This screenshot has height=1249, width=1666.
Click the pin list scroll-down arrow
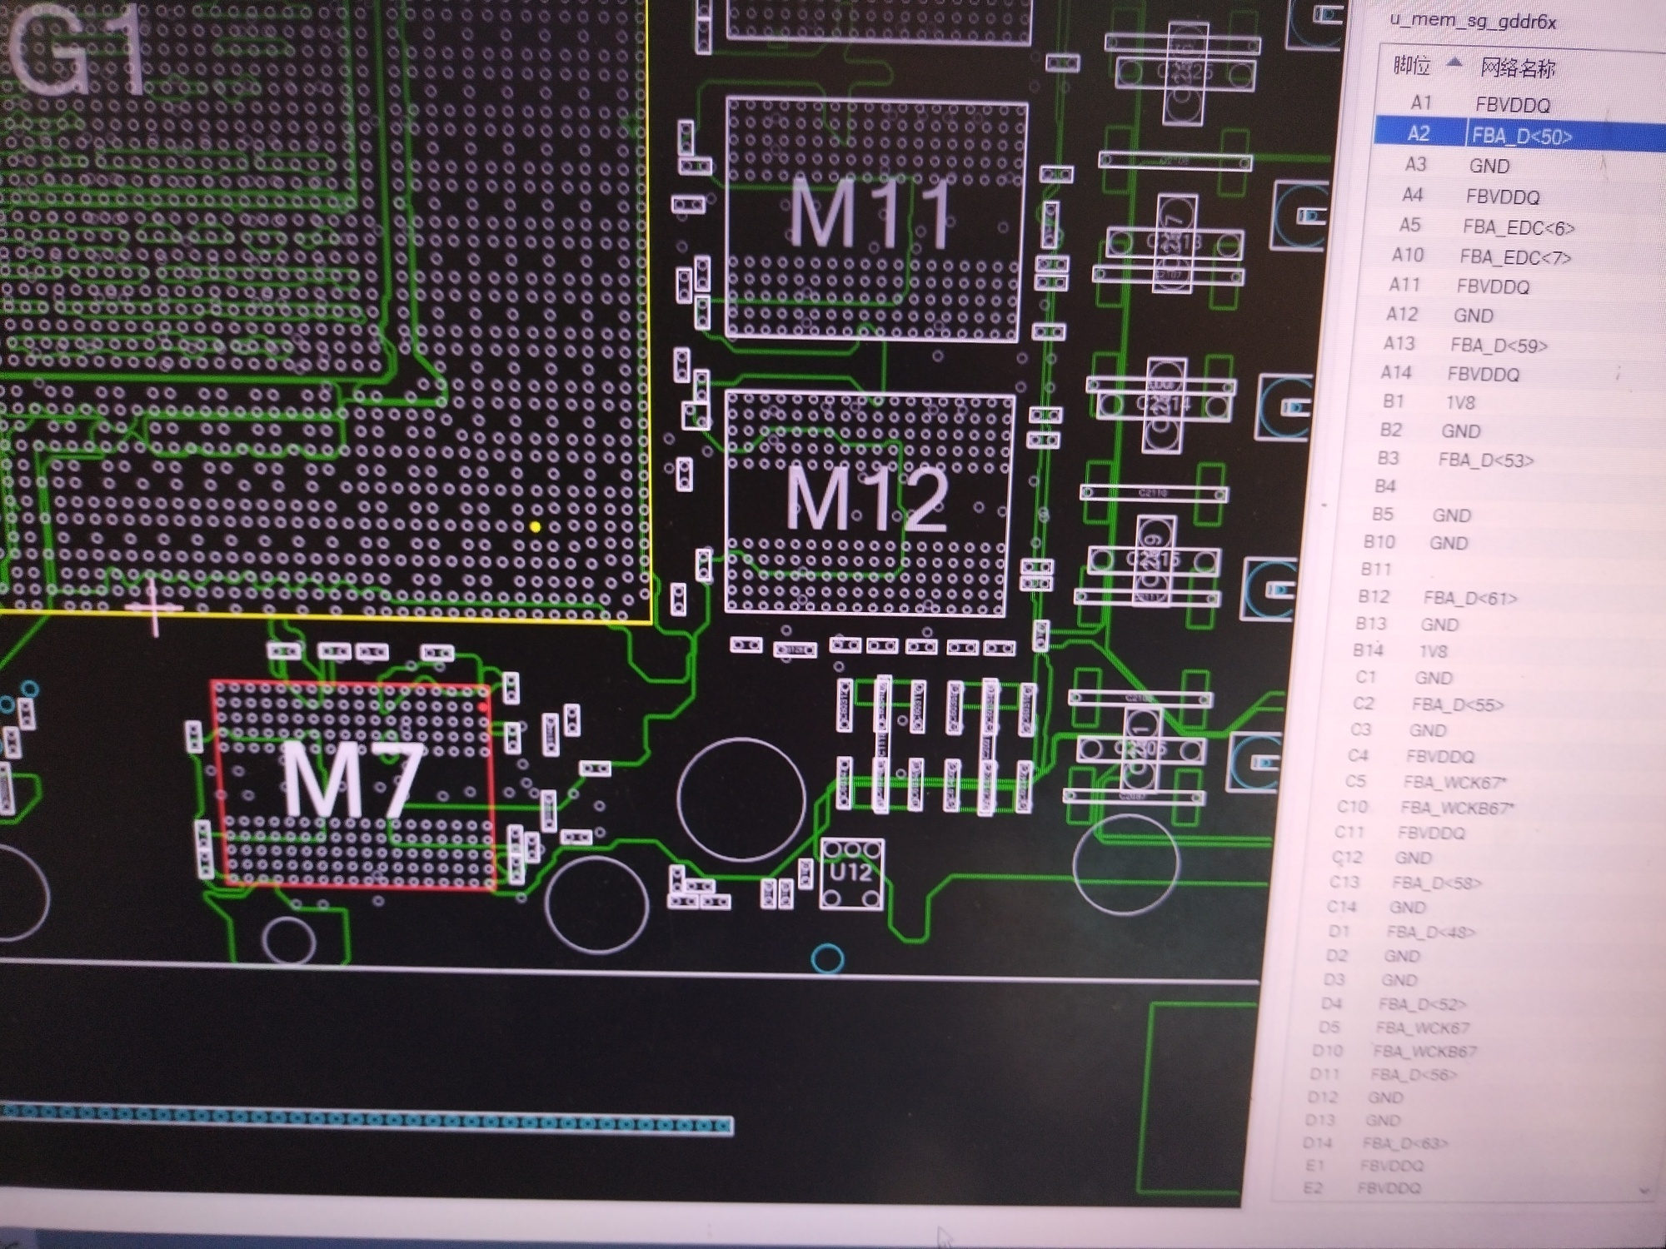[x=1644, y=1191]
